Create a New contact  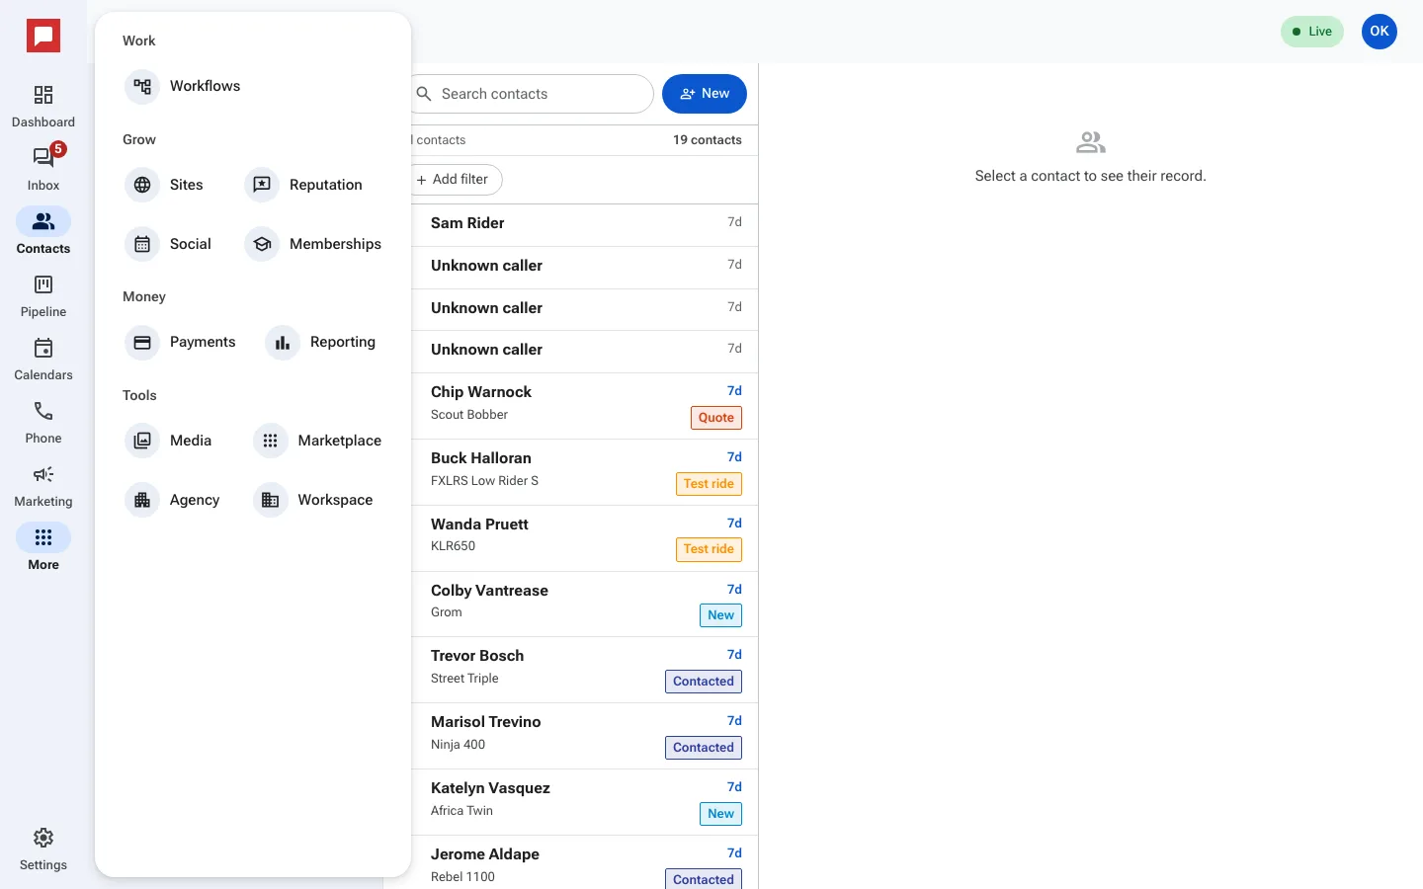click(705, 94)
